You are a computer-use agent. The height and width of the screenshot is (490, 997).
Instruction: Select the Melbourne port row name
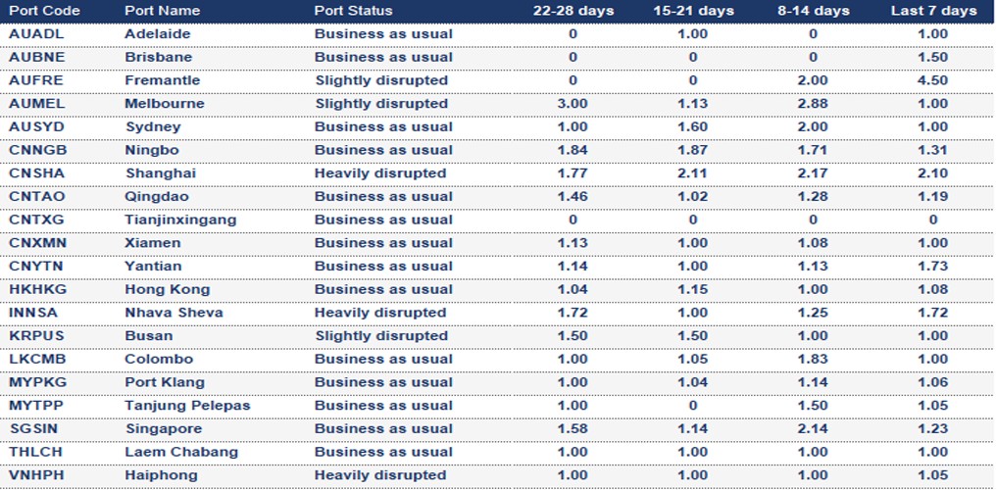point(165,104)
